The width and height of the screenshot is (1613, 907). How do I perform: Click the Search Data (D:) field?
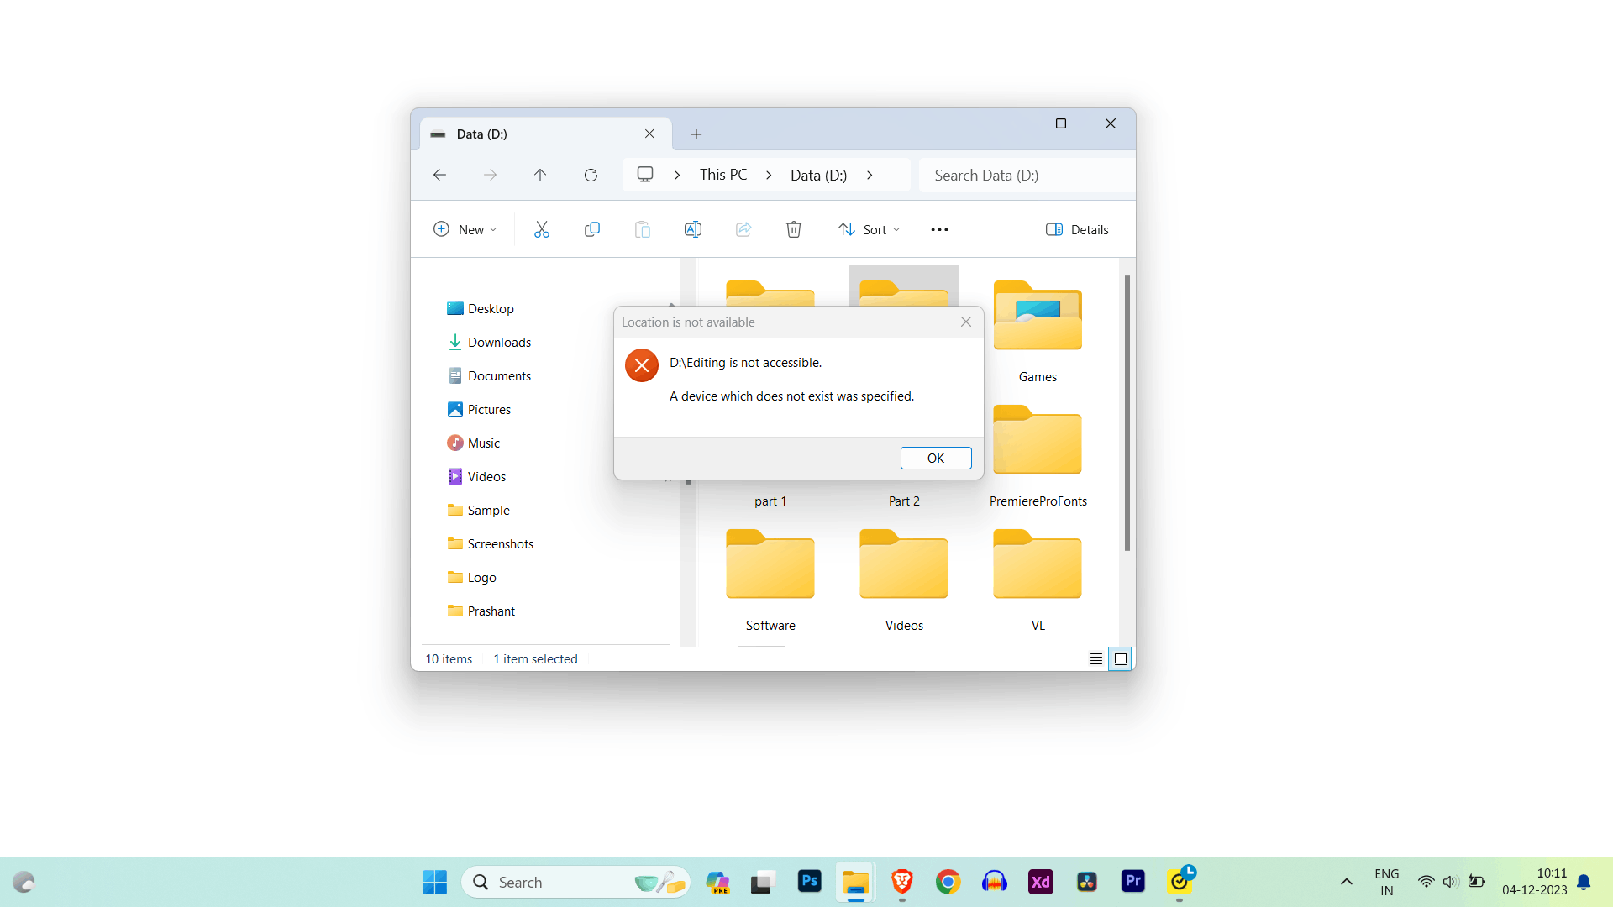pos(1025,175)
